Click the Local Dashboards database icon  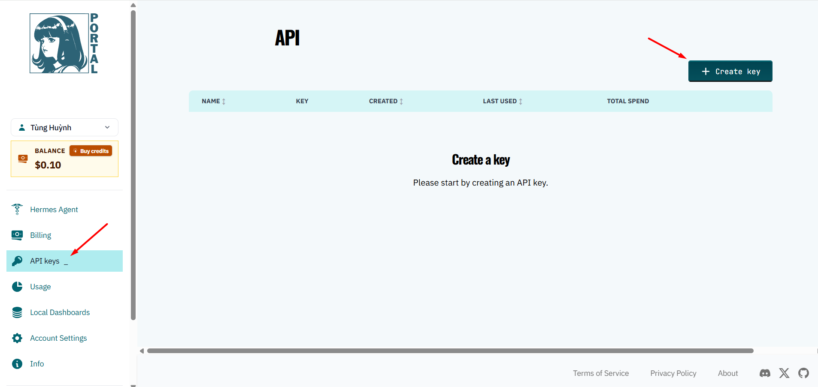coord(17,312)
